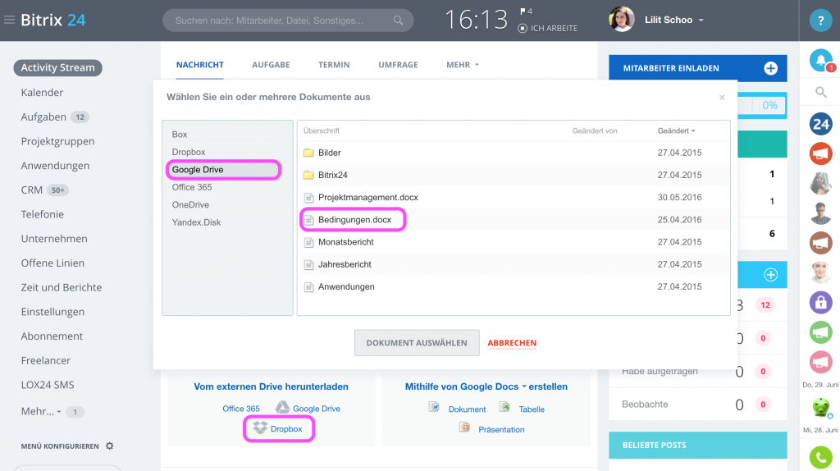Open the hamburger menu beside Bitrix 24 logo
The width and height of the screenshot is (840, 471).
tap(9, 21)
